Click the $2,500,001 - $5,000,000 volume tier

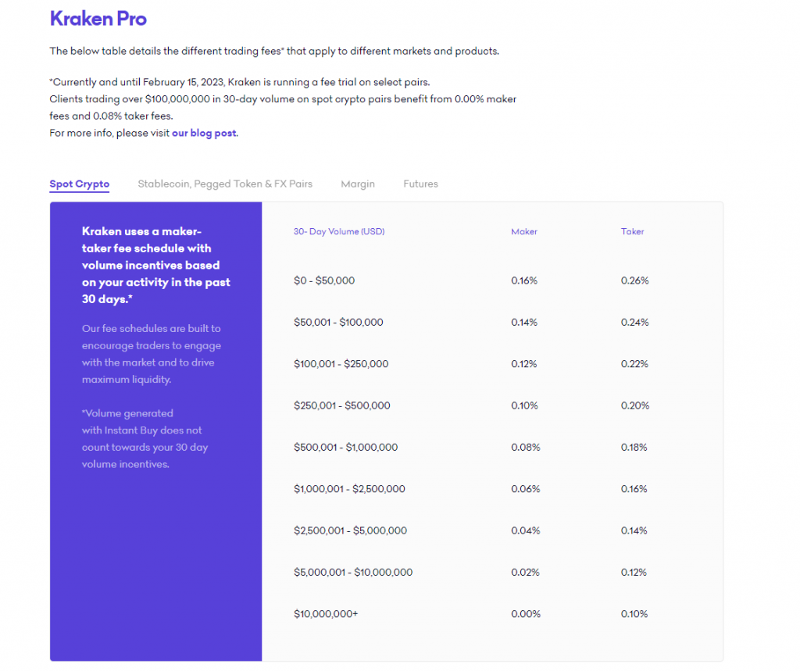350,531
